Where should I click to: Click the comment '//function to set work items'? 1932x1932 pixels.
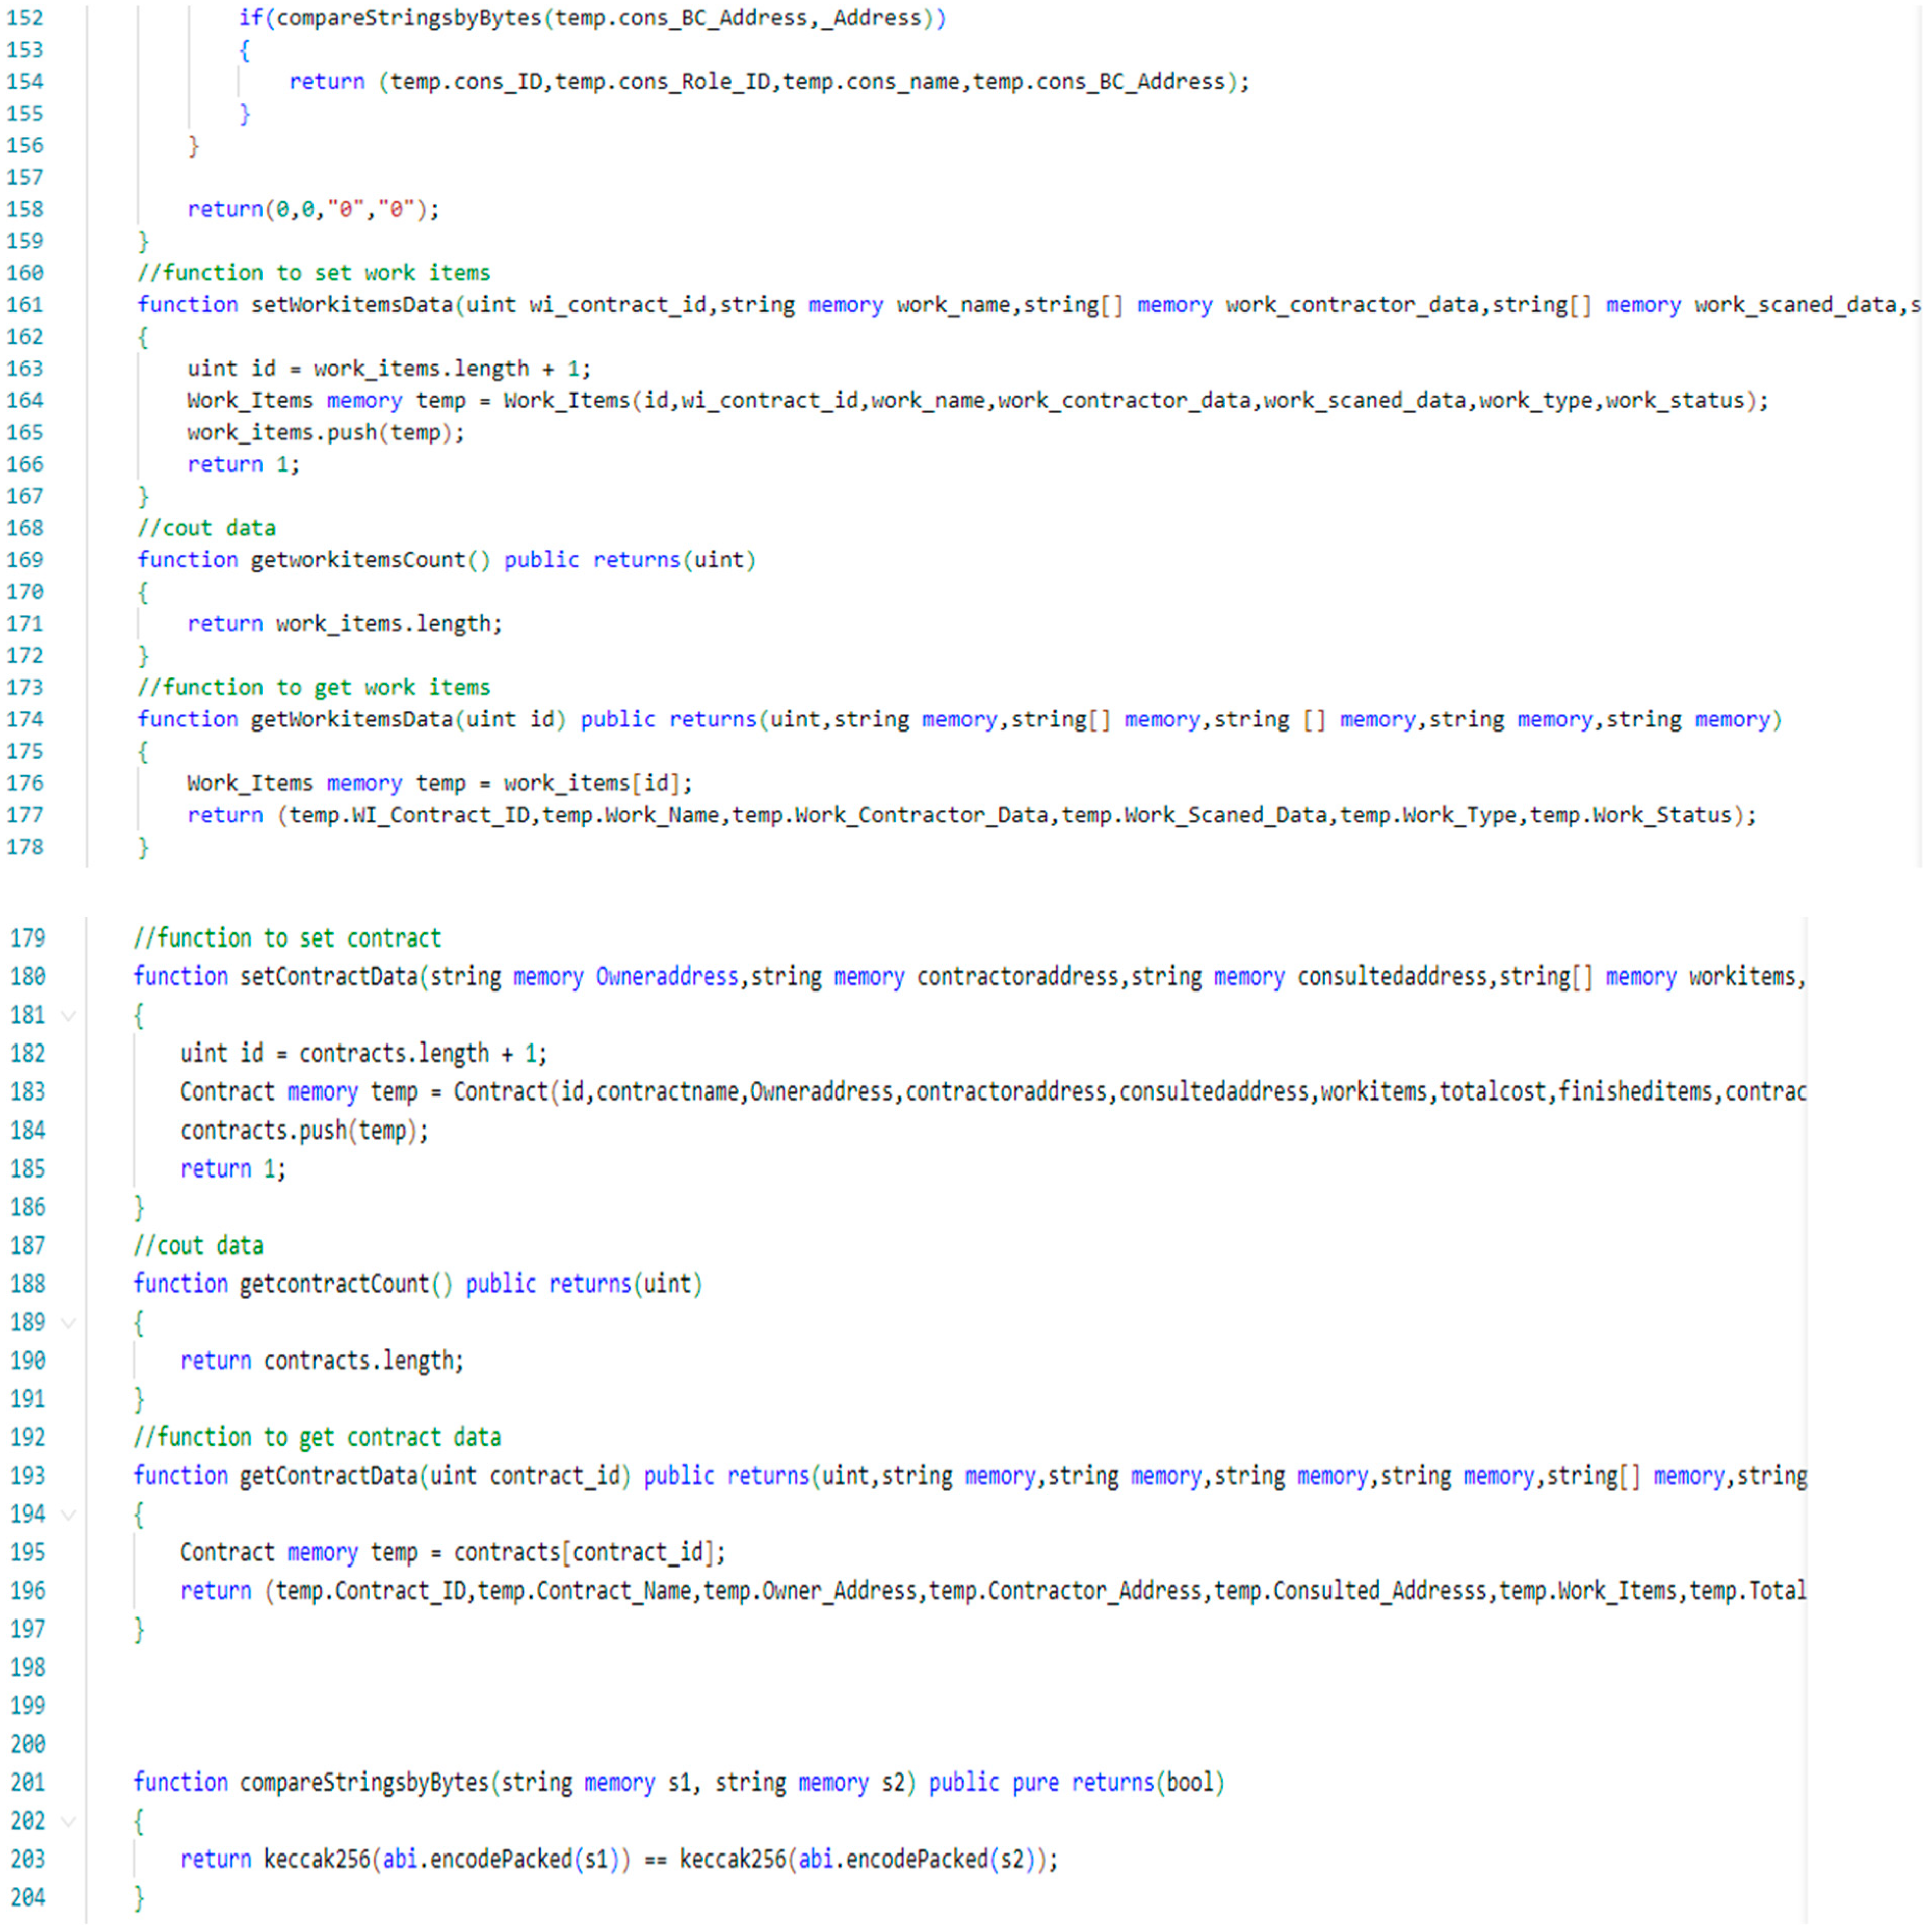click(x=313, y=273)
